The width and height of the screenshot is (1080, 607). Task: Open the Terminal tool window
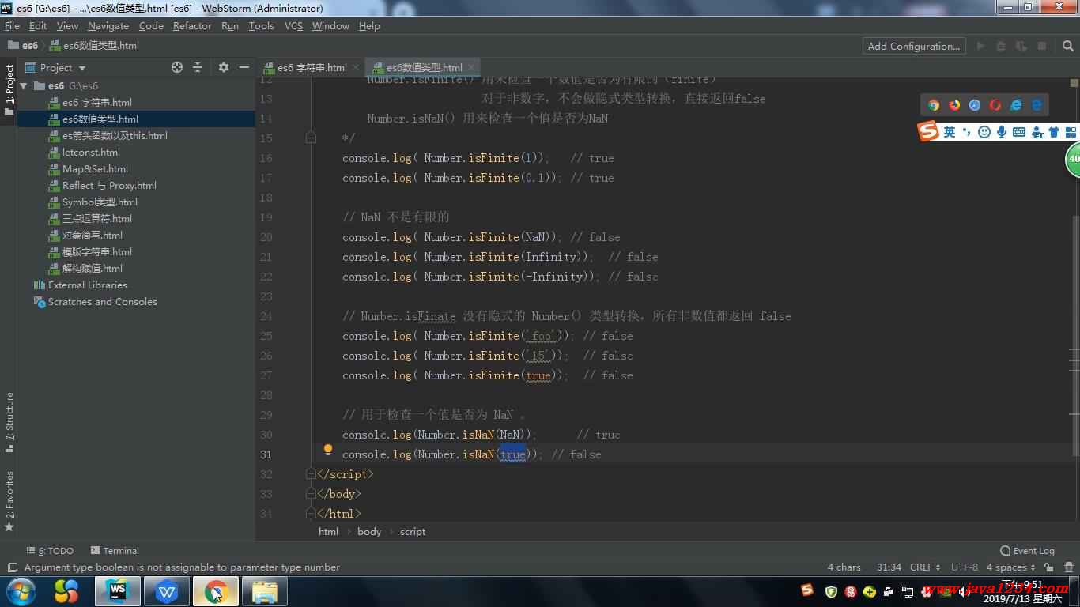[115, 551]
